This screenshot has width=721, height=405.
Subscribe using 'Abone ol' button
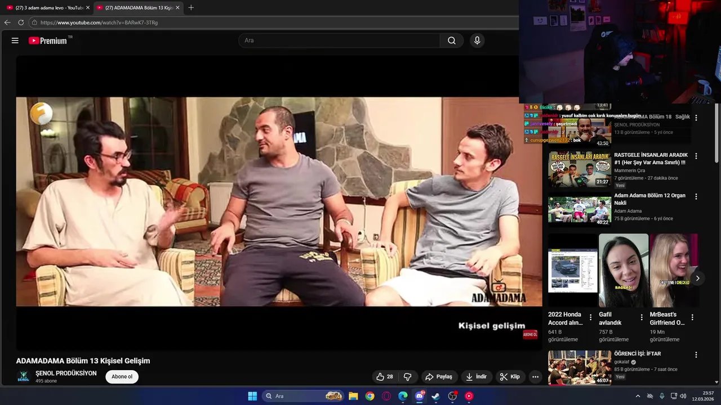point(122,377)
